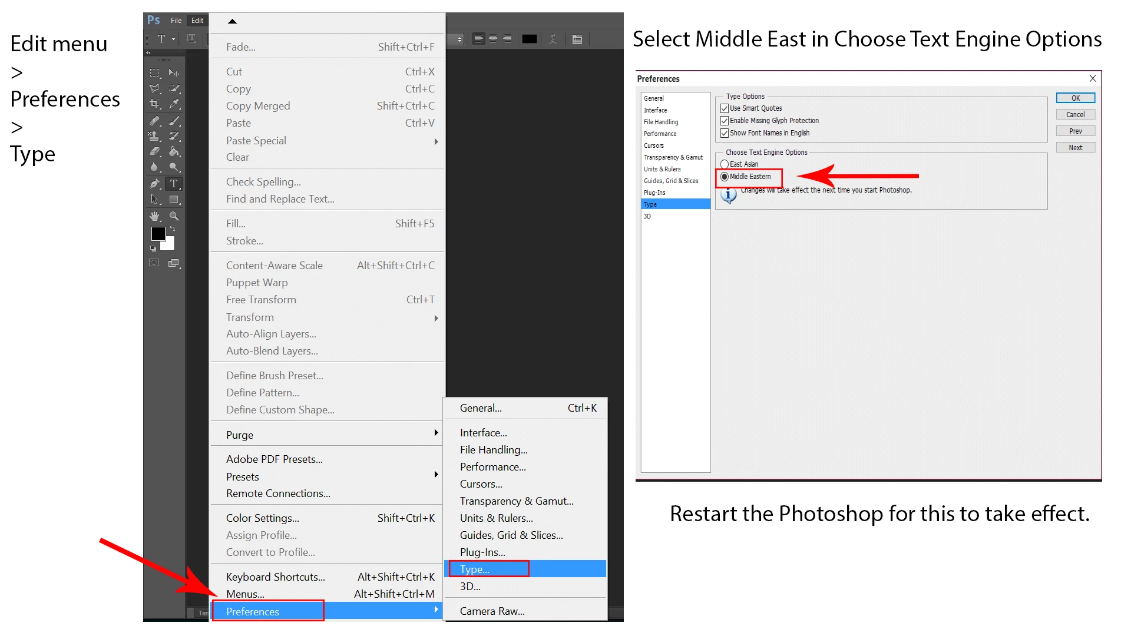Pick the Pen tool in toolbox
Screen dimensions: 1131x636
(x=154, y=184)
